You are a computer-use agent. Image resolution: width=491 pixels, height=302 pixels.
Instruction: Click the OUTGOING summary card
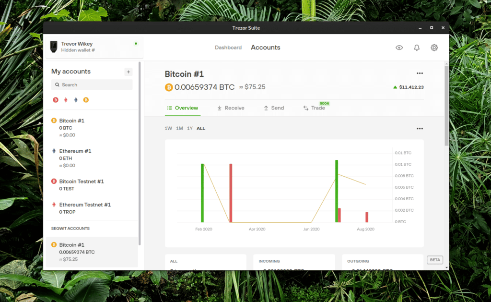tap(383, 262)
